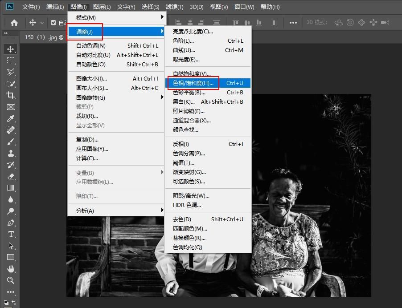Select the Pen tool
The image size is (402, 308).
11,223
